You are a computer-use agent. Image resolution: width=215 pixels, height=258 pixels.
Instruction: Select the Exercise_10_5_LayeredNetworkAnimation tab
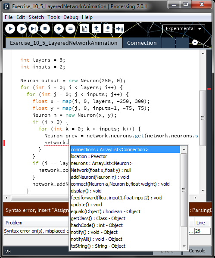click(64, 43)
